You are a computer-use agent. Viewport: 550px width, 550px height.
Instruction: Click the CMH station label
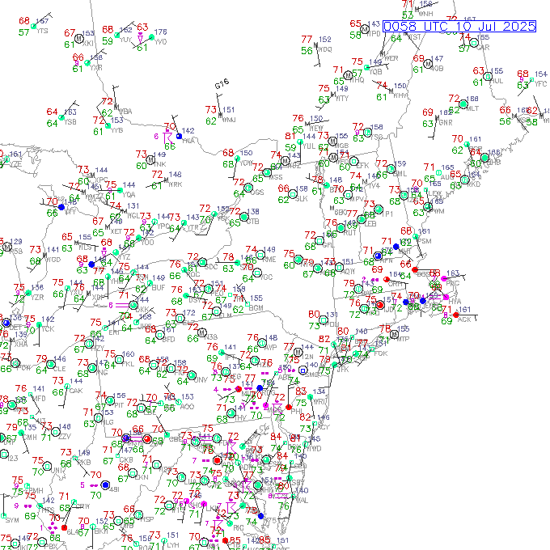(30, 437)
